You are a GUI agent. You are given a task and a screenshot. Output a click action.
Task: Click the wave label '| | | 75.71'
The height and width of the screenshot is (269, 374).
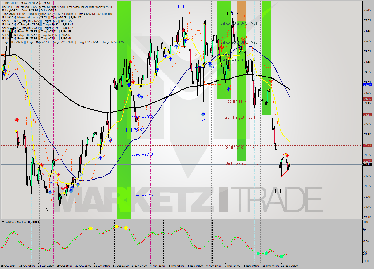tap(231, 13)
